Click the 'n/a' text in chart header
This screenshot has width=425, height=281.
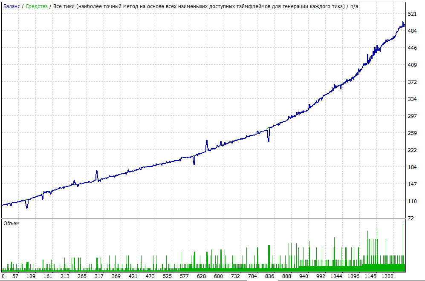click(354, 6)
